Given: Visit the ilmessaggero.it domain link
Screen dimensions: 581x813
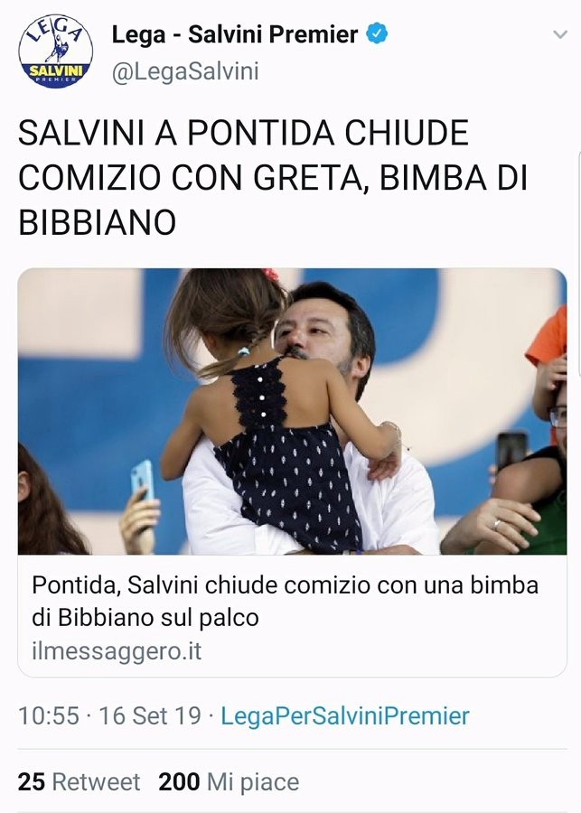Looking at the screenshot, I should (x=117, y=651).
